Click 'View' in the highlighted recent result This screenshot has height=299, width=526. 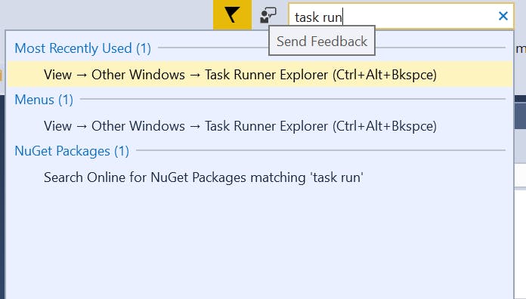click(x=57, y=75)
